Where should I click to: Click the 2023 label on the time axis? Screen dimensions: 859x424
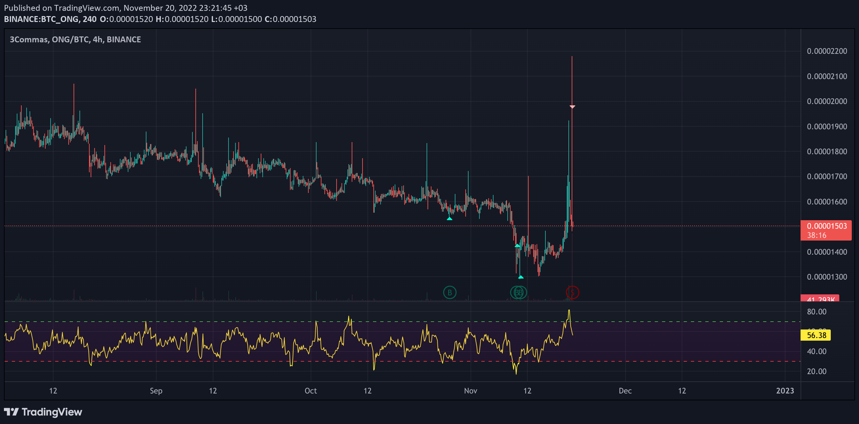coord(785,391)
